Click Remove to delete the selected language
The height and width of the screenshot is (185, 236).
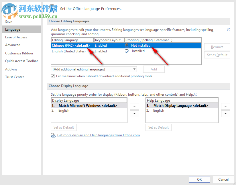217,47
